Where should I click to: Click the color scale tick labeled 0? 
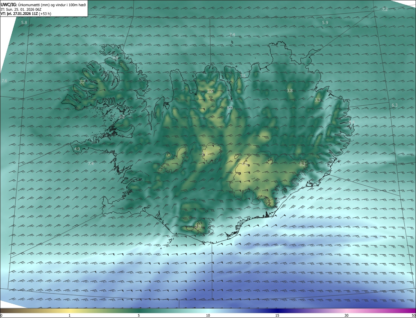[1, 315]
